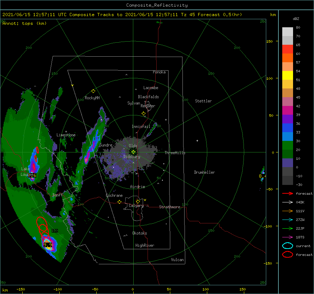Click the Lacombe city label
The width and height of the screenshot is (314, 294).
click(151, 88)
